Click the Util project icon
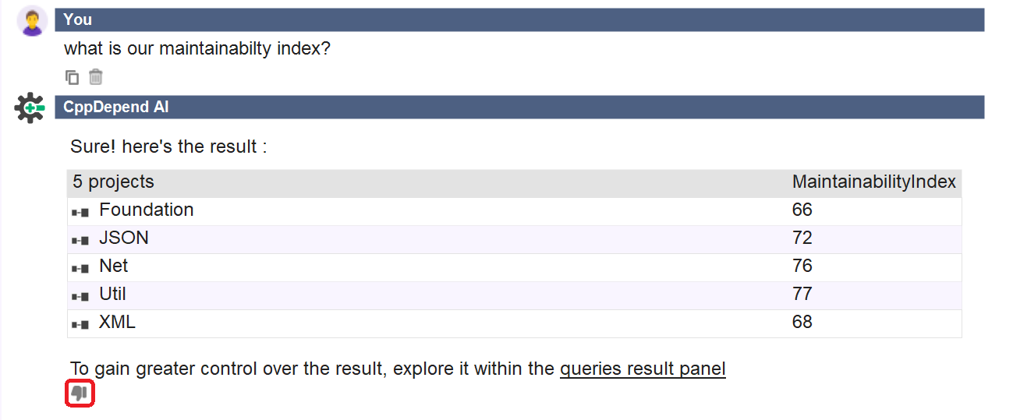Screen dimensions: 1013x420 click(80, 296)
